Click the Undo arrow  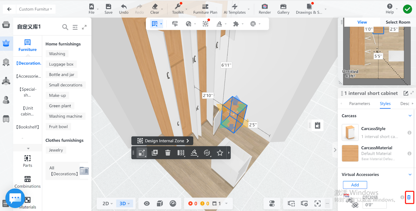pyautogui.click(x=123, y=7)
